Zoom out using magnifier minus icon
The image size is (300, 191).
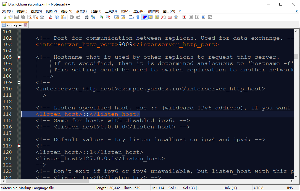108,17
